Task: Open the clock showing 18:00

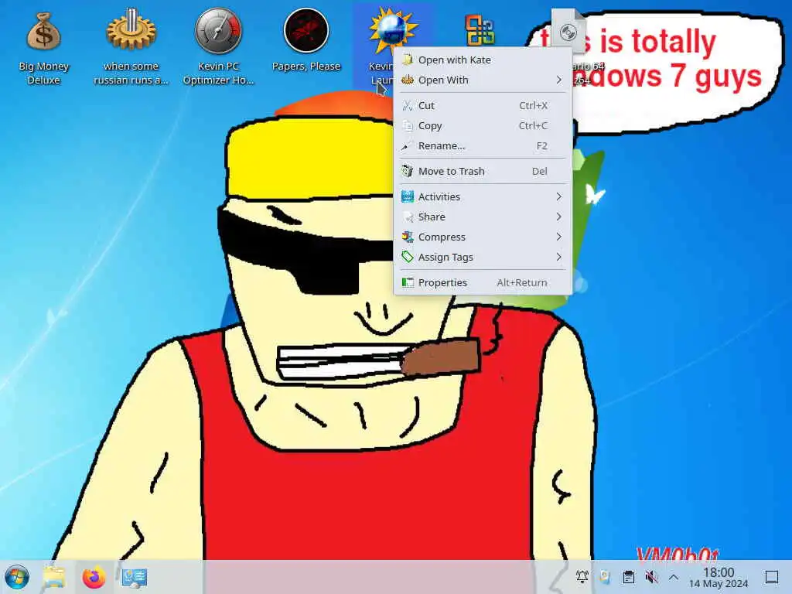Action: (x=719, y=577)
